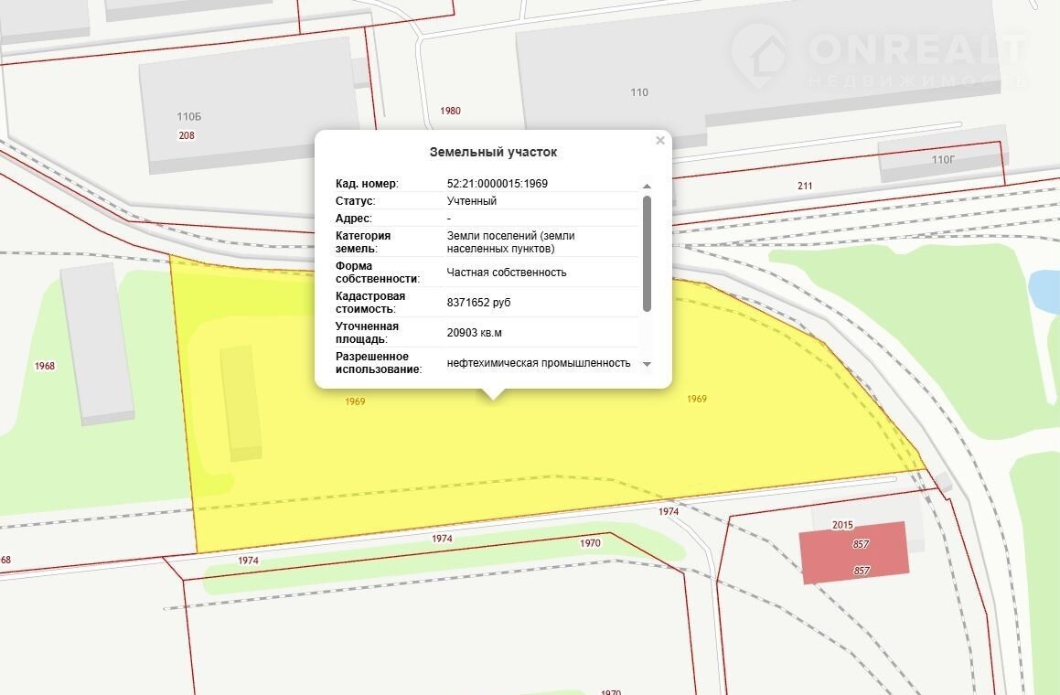Click the Земельный участок popup title
The image size is (1060, 695).
click(x=493, y=153)
